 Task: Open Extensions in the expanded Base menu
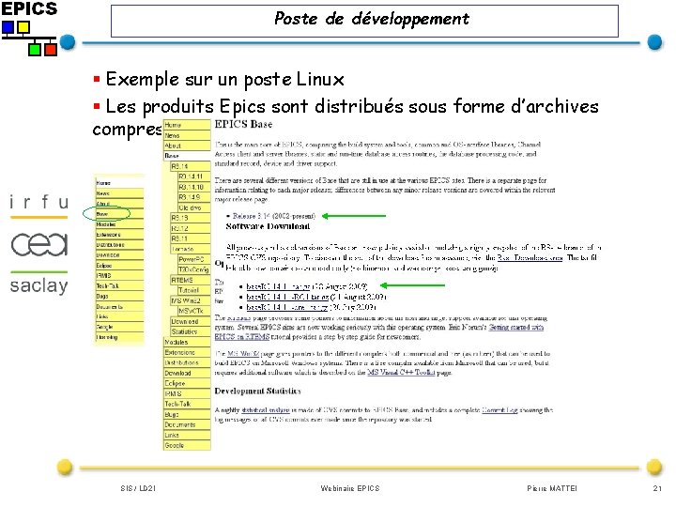pyautogui.click(x=187, y=353)
